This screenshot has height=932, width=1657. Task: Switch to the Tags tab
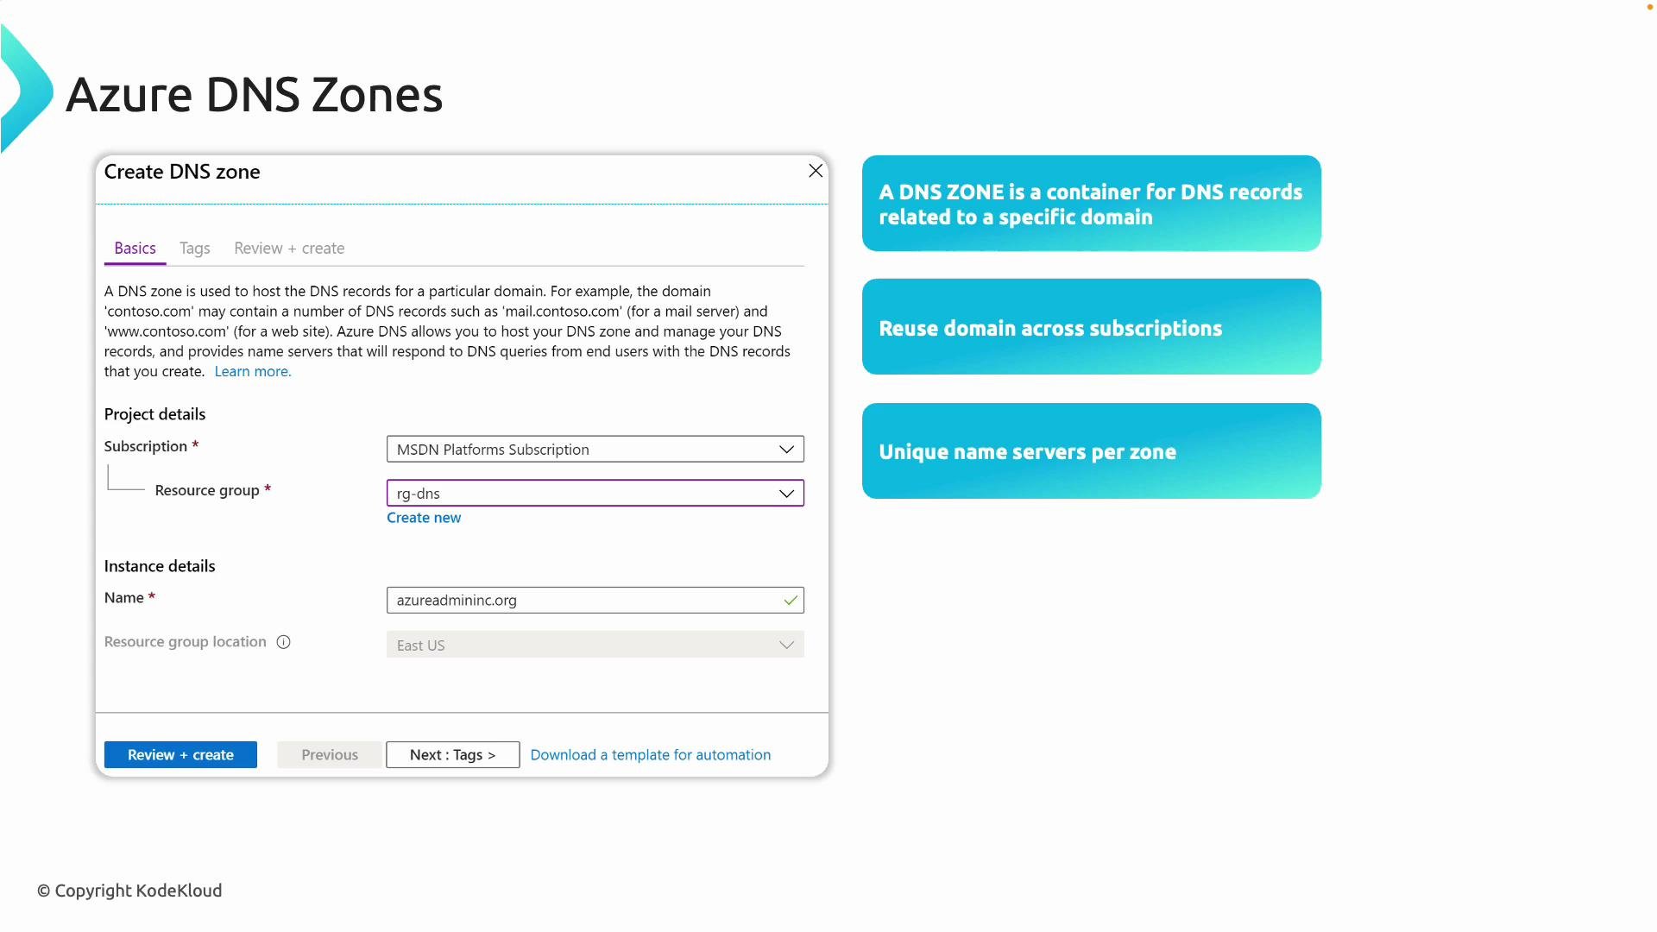tap(195, 249)
